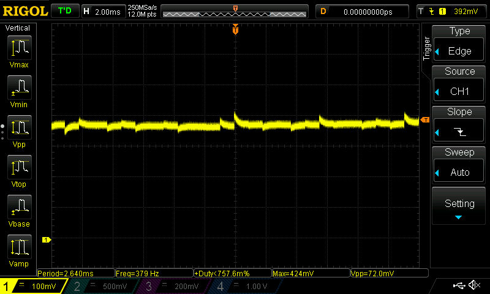Toggle channel 4 at 1.00 V

[x=244, y=286]
